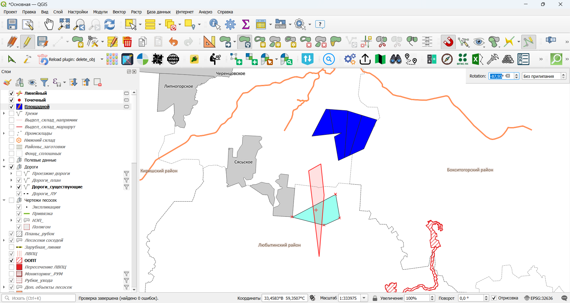This screenshot has width=570, height=303.
Task: Select the Pan Map hand tool
Action: click(x=49, y=24)
